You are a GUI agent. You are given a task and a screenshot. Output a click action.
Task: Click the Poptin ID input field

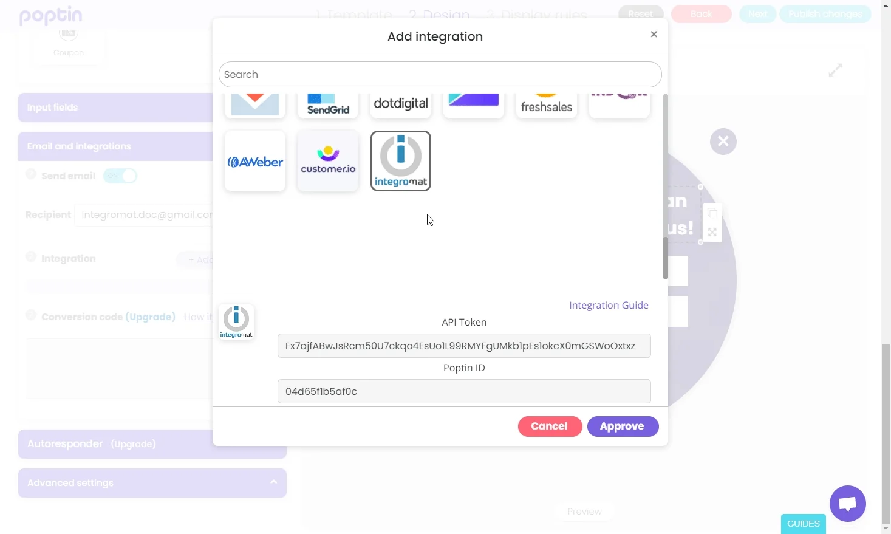464,391
